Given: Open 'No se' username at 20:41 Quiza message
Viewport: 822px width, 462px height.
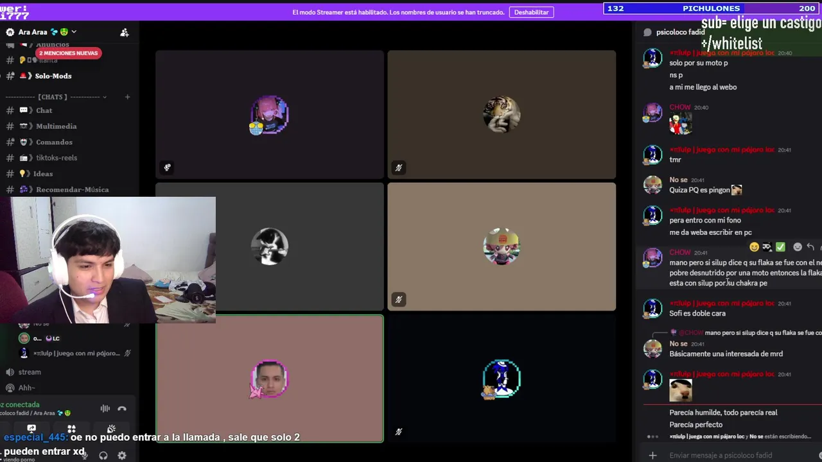Looking at the screenshot, I should (678, 180).
